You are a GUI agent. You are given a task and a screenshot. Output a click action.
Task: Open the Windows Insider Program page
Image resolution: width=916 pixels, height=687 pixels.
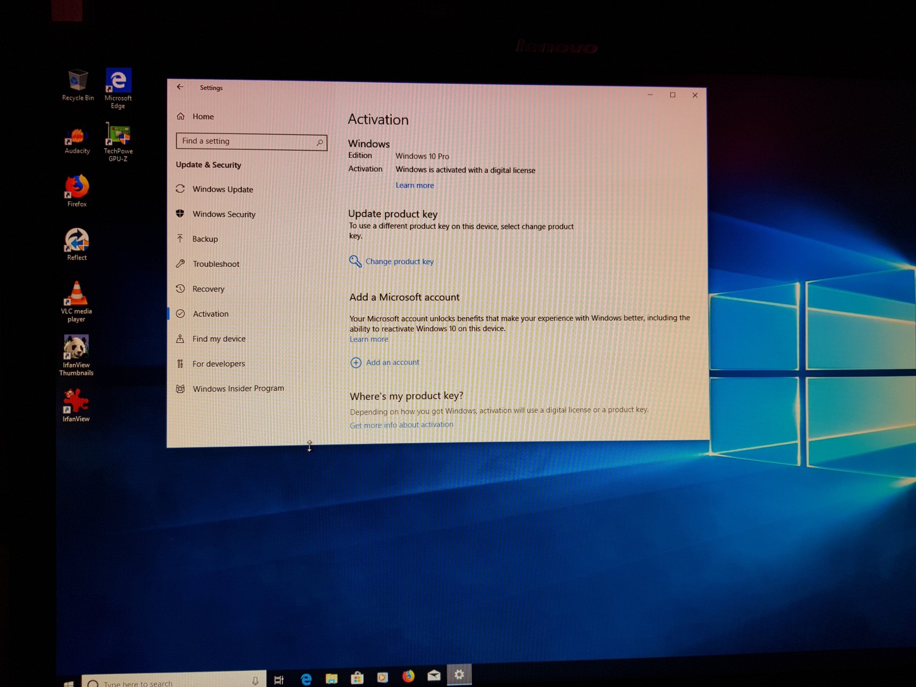(238, 389)
